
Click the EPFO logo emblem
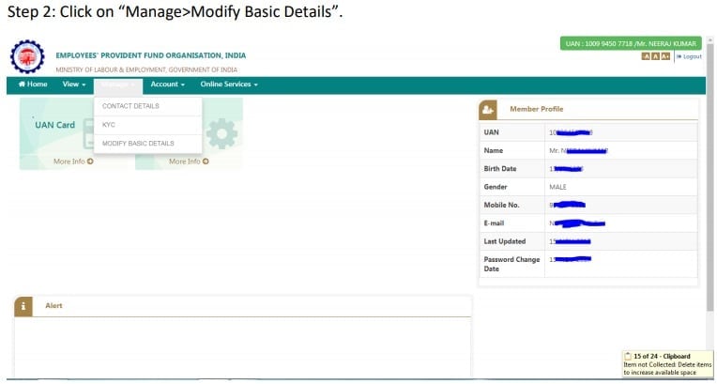point(27,57)
